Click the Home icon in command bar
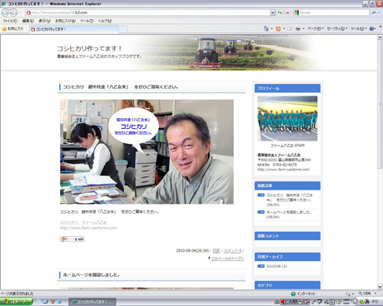Viewport: 383px width, 306px height. pos(266,28)
